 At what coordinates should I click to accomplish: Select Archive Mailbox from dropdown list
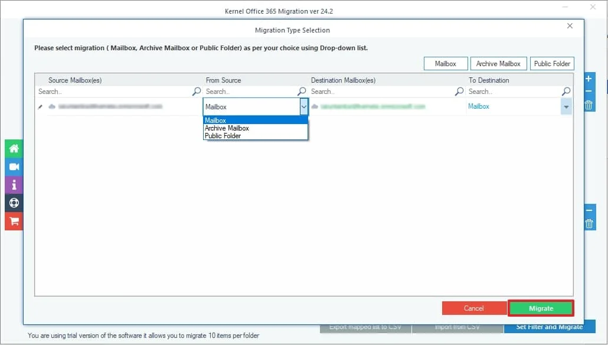(227, 128)
